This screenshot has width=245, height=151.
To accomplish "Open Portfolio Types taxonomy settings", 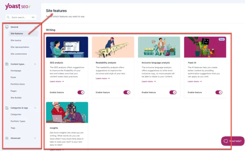I will pos(18,121).
